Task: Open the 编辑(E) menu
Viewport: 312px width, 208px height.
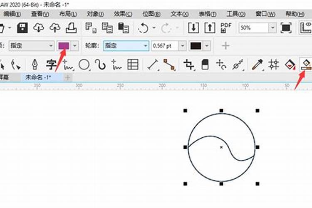Action: (12, 14)
